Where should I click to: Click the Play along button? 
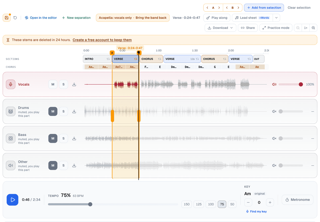pos(217,18)
